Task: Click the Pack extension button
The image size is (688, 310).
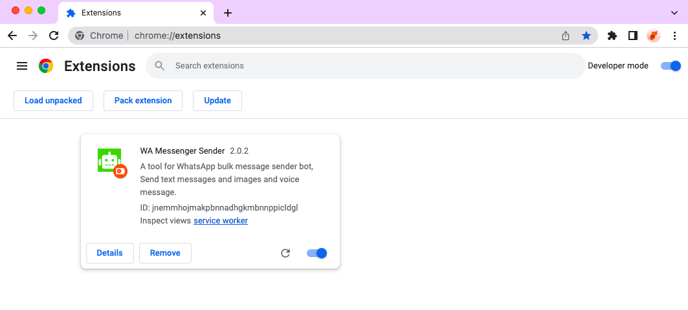Action: click(143, 101)
